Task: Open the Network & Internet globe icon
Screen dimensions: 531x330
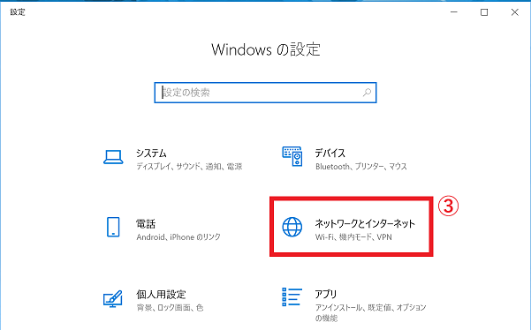Action: [292, 227]
